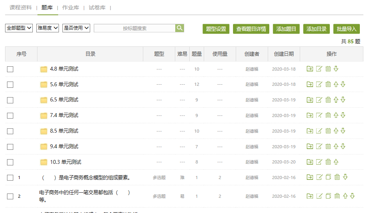Move 10.3 单元测试 folder up
Screen dimensions: 370x213
point(336,162)
